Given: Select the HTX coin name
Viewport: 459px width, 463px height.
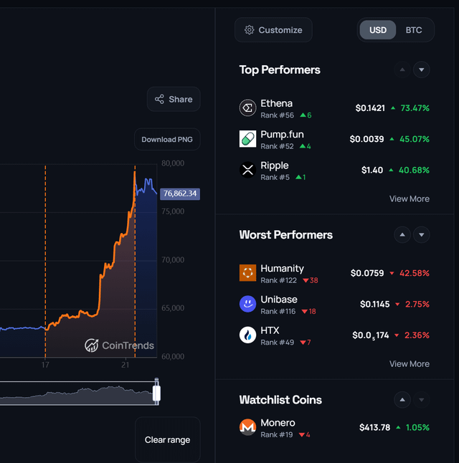Looking at the screenshot, I should pos(270,330).
